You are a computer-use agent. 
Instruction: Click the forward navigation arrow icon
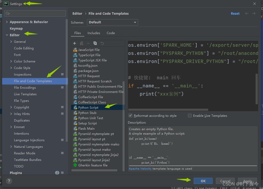click(x=254, y=14)
